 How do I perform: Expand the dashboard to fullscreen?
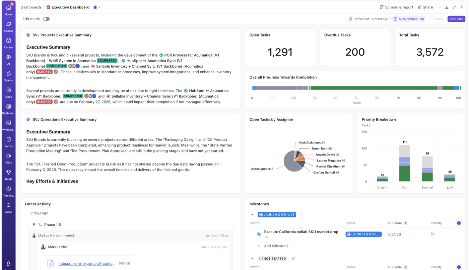click(x=454, y=7)
